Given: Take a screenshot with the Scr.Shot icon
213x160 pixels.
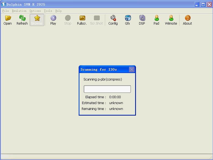Looking at the screenshot, I should pos(97,18).
